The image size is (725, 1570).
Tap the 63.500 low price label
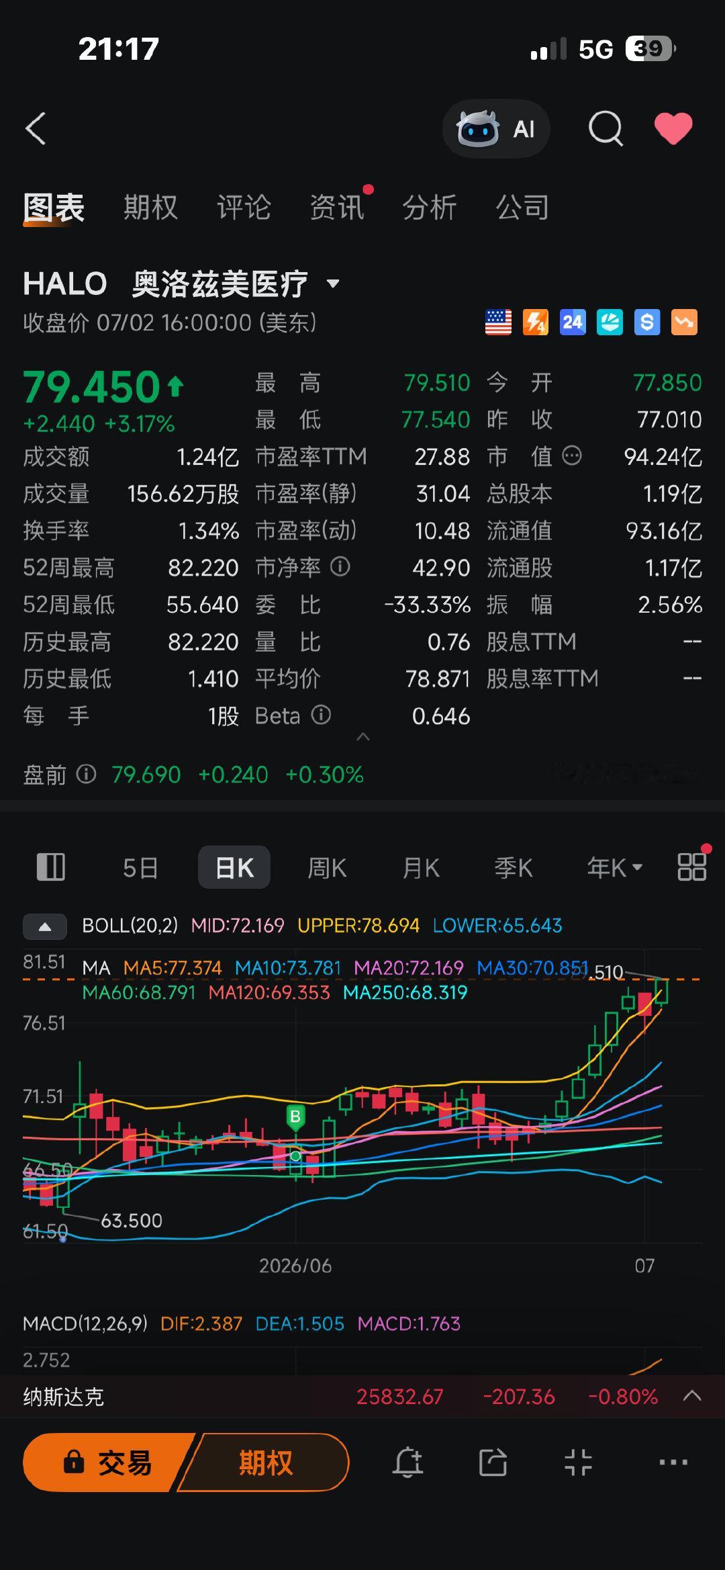[132, 1221]
